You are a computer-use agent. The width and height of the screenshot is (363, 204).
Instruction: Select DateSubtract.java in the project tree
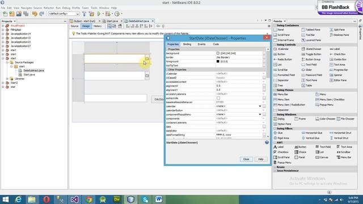pyautogui.click(x=33, y=70)
